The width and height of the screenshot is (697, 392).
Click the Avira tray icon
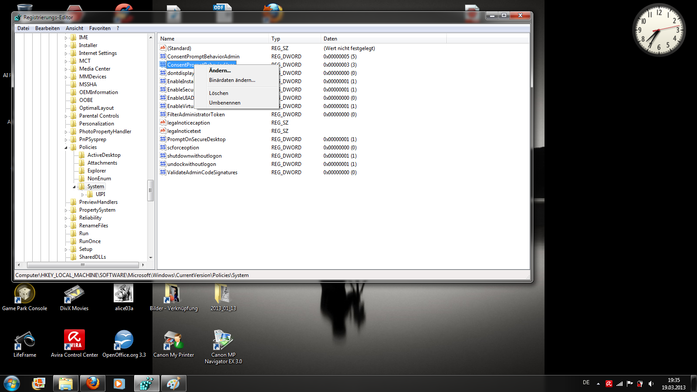pyautogui.click(x=609, y=384)
